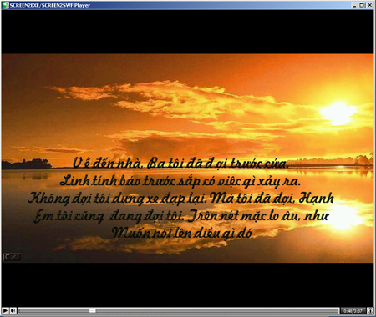376x317 pixels.
Task: Click the line starting 'Muốn nói lên'
Action: [x=182, y=233]
